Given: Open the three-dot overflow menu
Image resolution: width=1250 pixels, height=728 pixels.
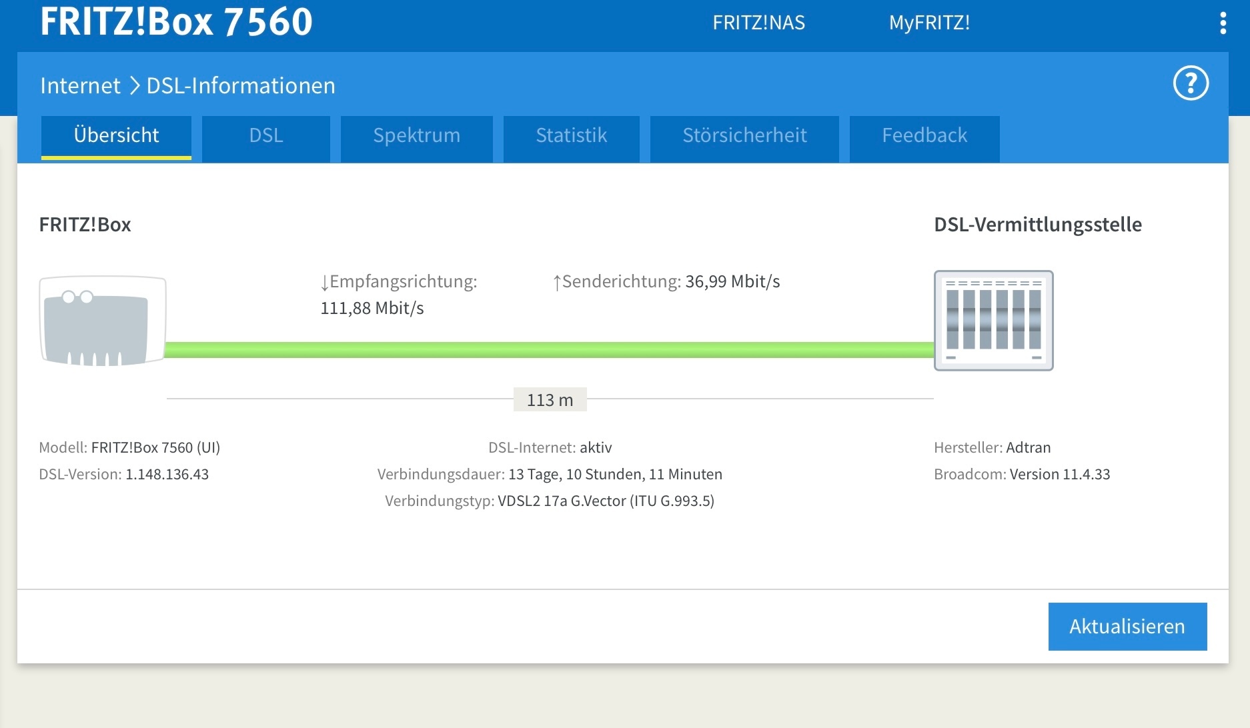Looking at the screenshot, I should (x=1223, y=23).
